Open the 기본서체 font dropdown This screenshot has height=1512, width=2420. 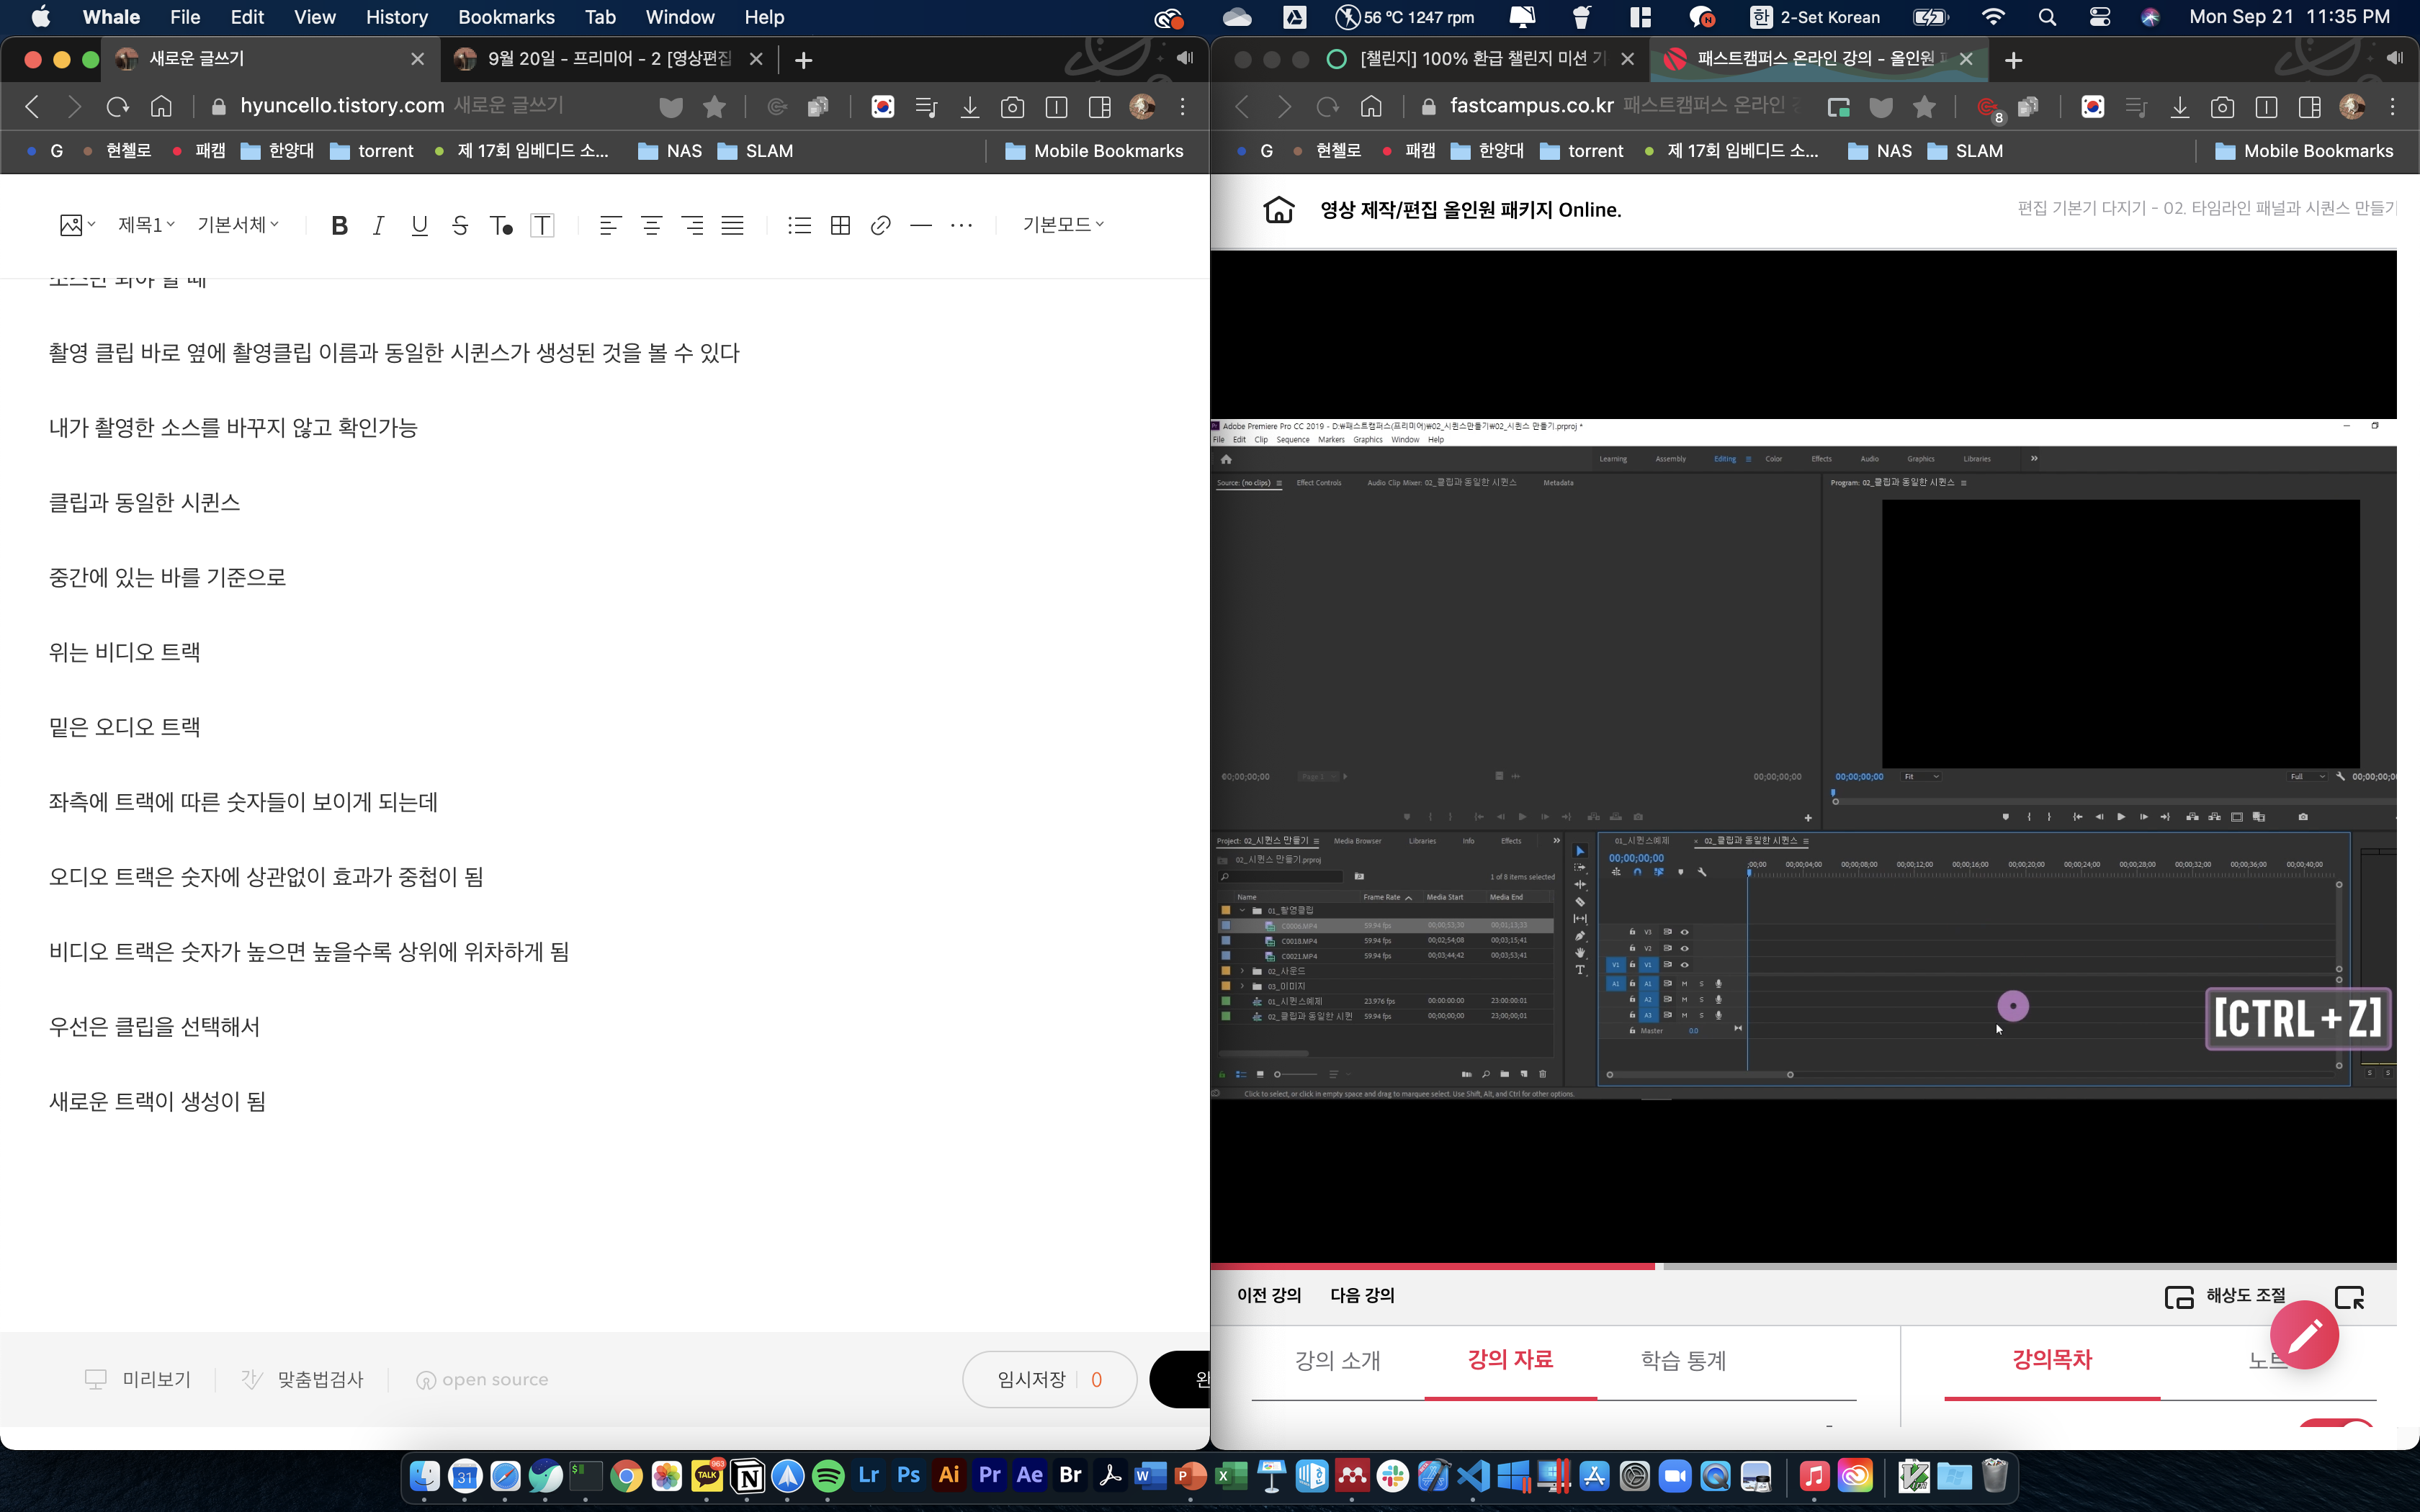coord(238,225)
